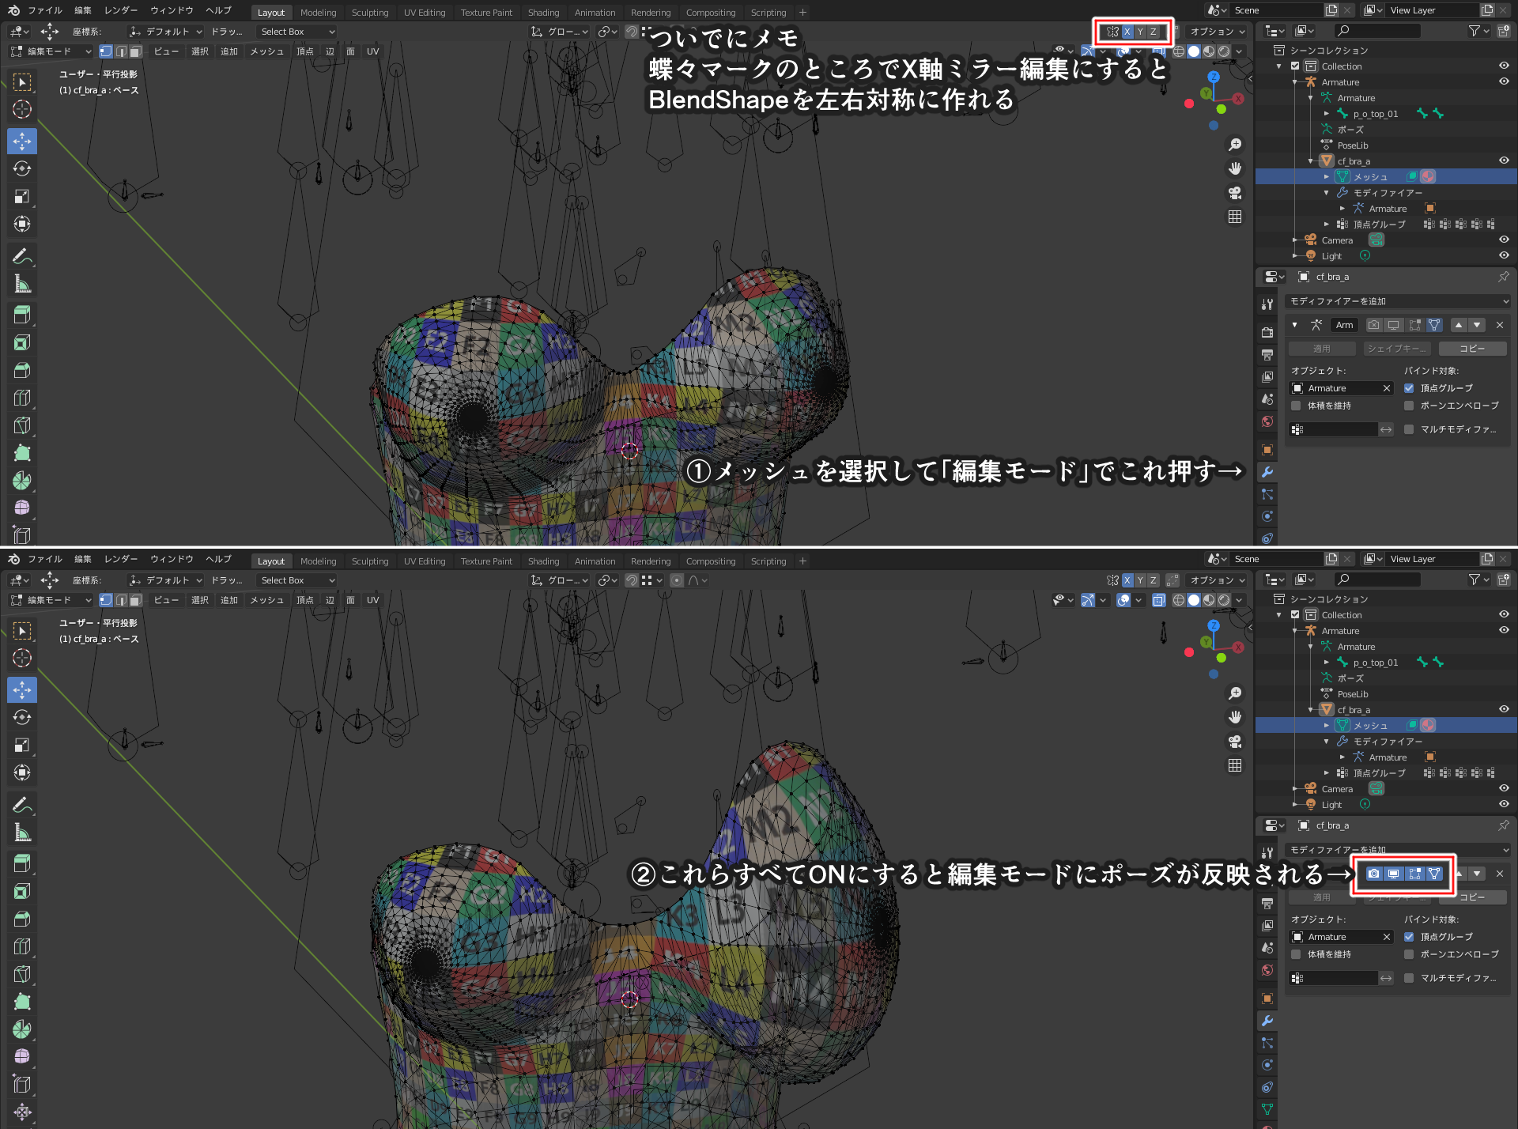This screenshot has width=1518, height=1129.
Task: Open the レンダー menu in the lower window
Action: click(x=121, y=560)
